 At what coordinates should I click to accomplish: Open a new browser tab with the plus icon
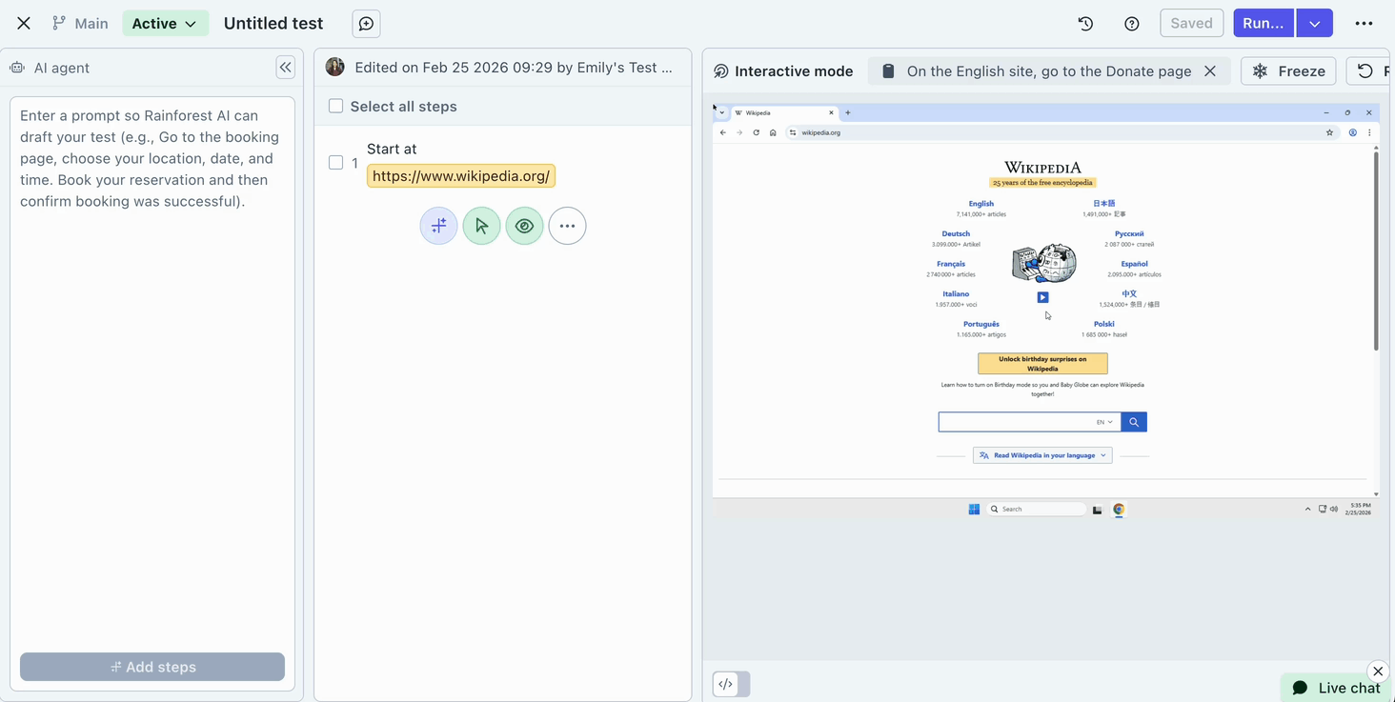pos(847,112)
